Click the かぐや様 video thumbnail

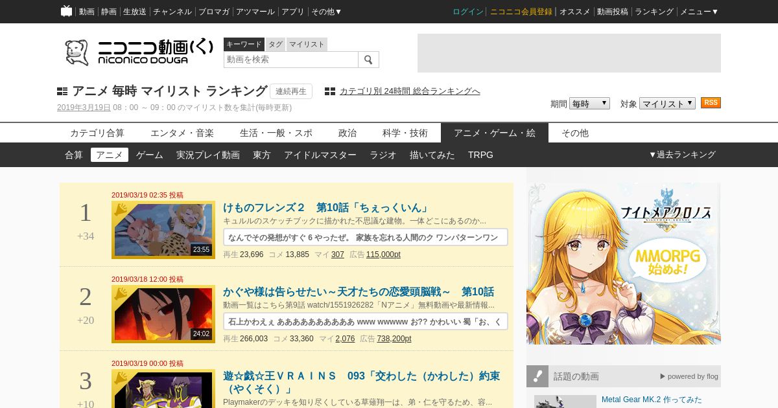163,314
